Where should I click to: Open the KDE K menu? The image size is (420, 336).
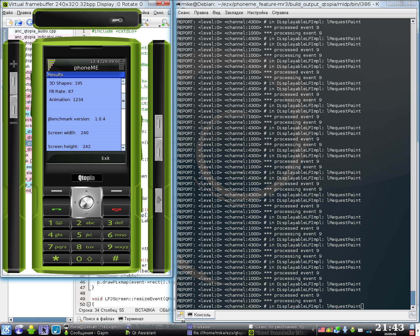(x=6, y=330)
